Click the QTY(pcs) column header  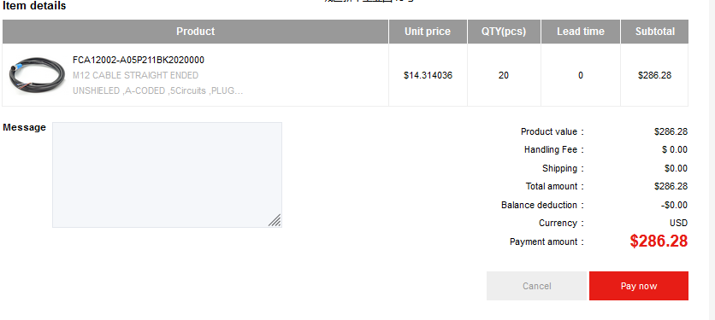point(504,32)
